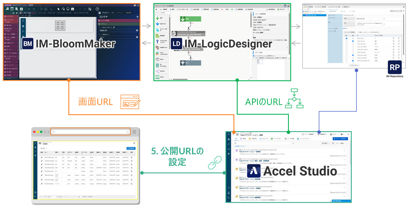
Task: Click the help icon in BloomMaker toolbar
Action: click(97, 9)
